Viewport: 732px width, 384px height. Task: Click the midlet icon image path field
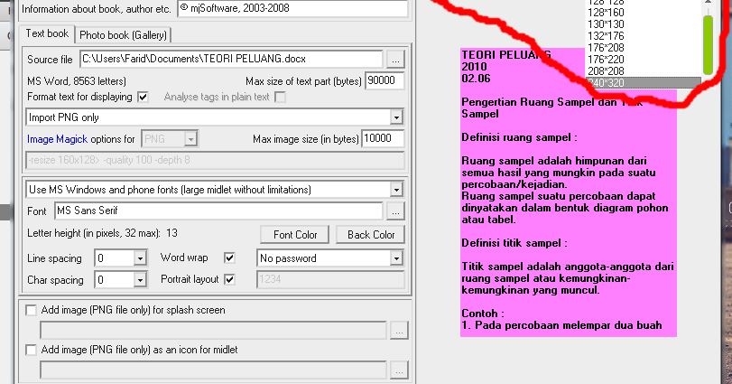213,370
